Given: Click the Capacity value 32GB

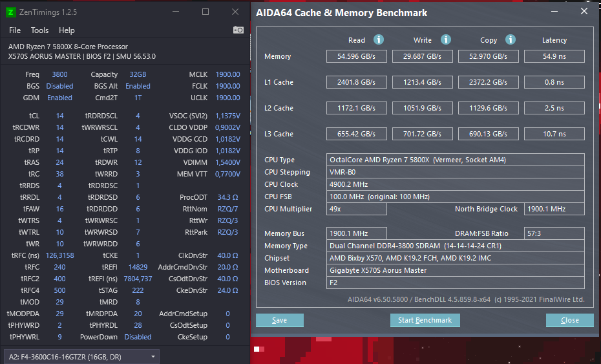Looking at the screenshot, I should (x=138, y=74).
